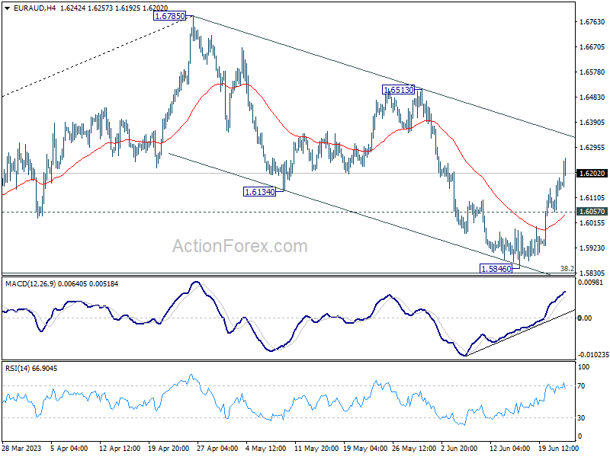Viewport: 610px width, 457px height.
Task: Select the 1.65130 price label
Action: pyautogui.click(x=399, y=90)
